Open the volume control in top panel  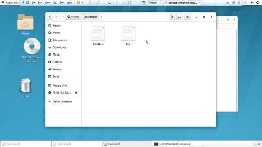click(252, 2)
